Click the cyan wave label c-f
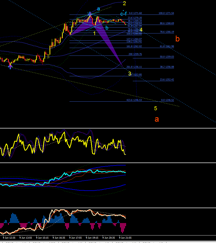Screen dimensions: 216x243 (x=123, y=14)
